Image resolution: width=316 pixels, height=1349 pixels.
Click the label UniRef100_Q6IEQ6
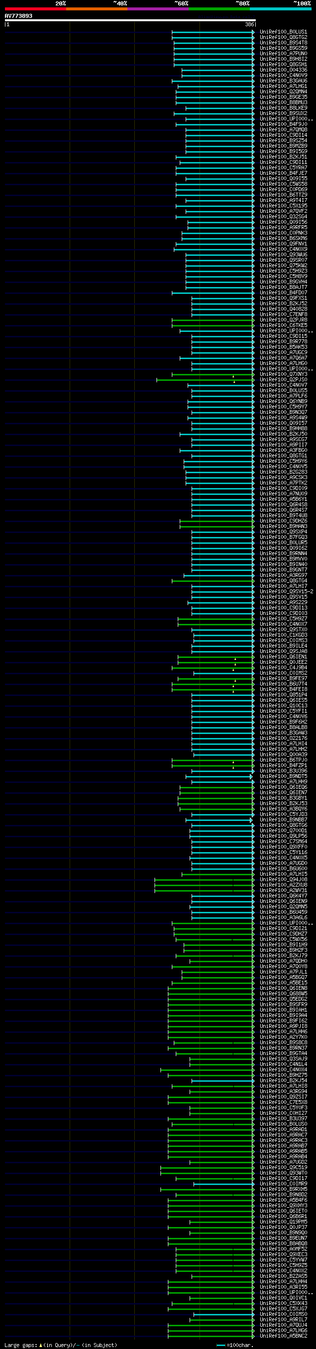(283, 787)
